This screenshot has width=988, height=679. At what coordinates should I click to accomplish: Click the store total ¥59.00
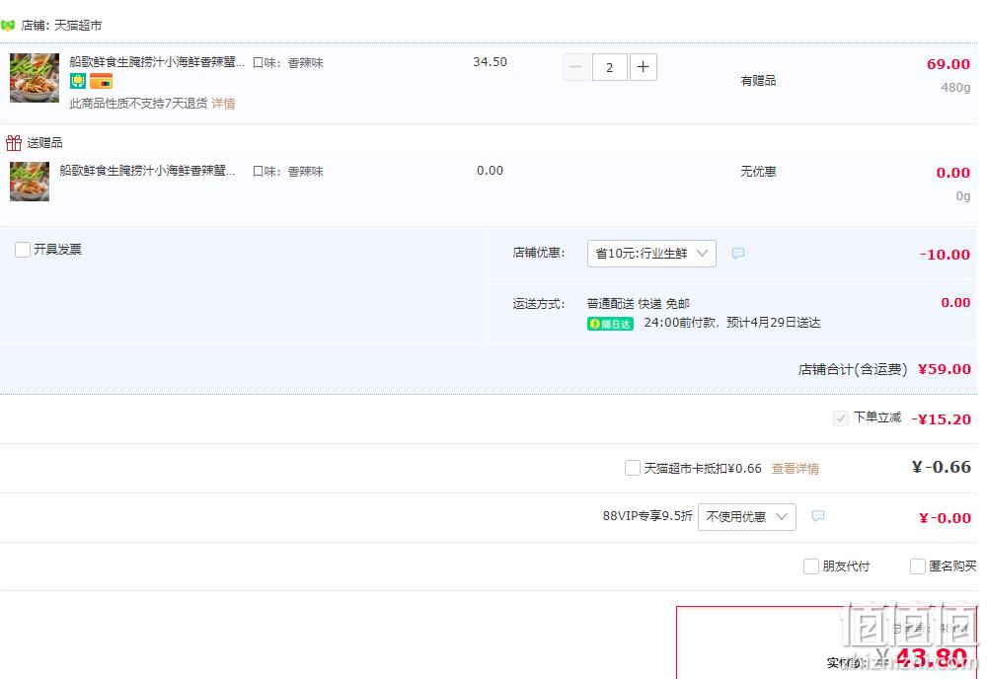point(944,369)
